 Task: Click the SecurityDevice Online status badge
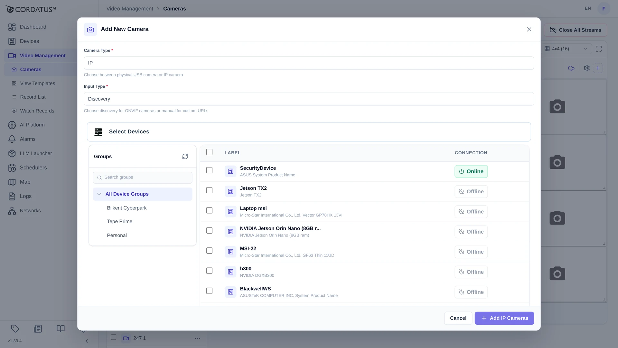[x=471, y=171]
